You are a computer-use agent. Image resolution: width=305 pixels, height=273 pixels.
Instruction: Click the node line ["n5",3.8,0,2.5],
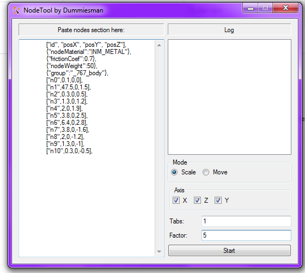[66, 116]
